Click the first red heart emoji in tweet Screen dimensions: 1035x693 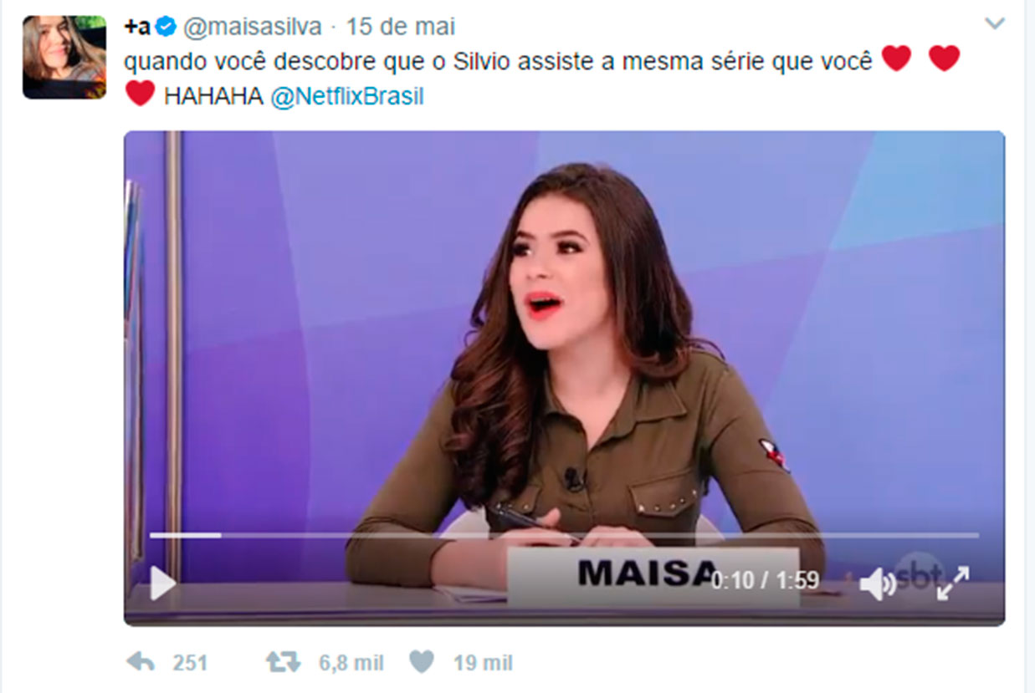point(897,59)
